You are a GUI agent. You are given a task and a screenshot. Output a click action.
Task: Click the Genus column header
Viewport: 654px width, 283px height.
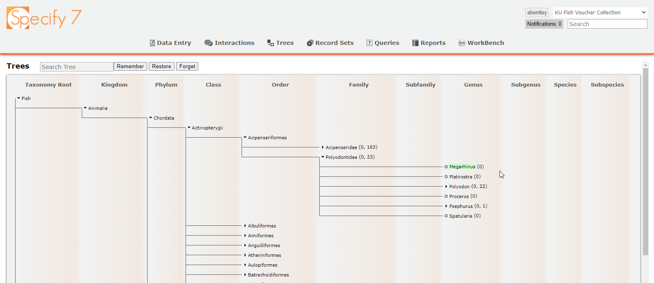(473, 85)
